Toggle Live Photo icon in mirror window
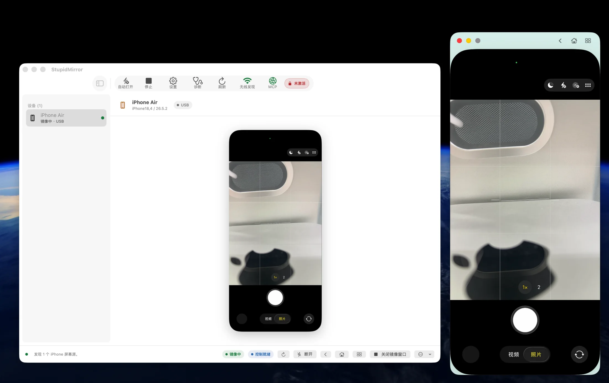This screenshot has width=609, height=383. point(576,85)
